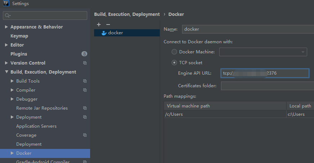Click Build, Execution, Deployment breadcrumb
This screenshot has height=163, width=314.
click(127, 14)
